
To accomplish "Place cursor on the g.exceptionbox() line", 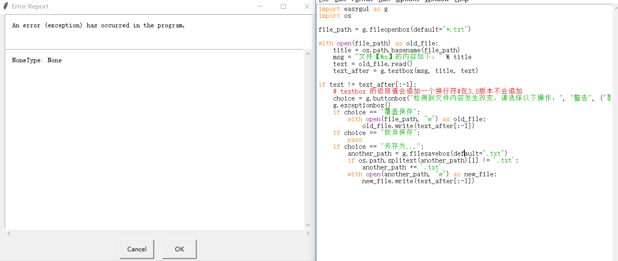I will [x=361, y=105].
